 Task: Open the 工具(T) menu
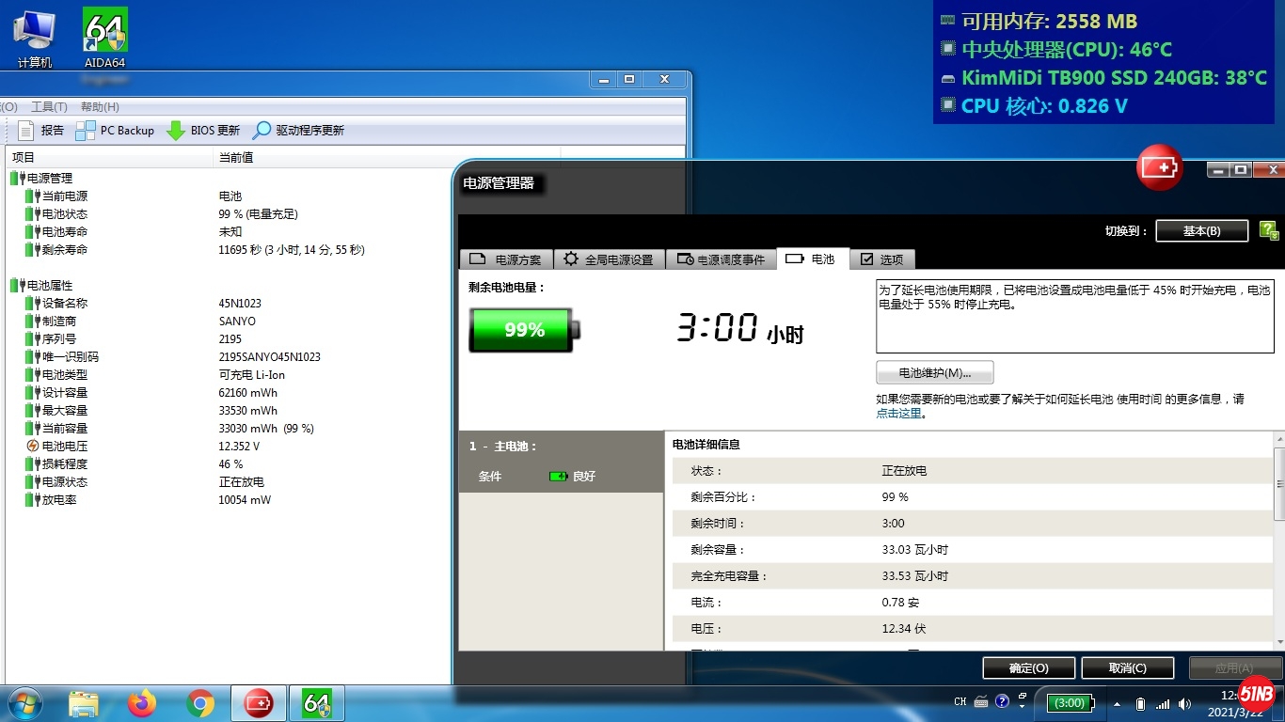[49, 107]
